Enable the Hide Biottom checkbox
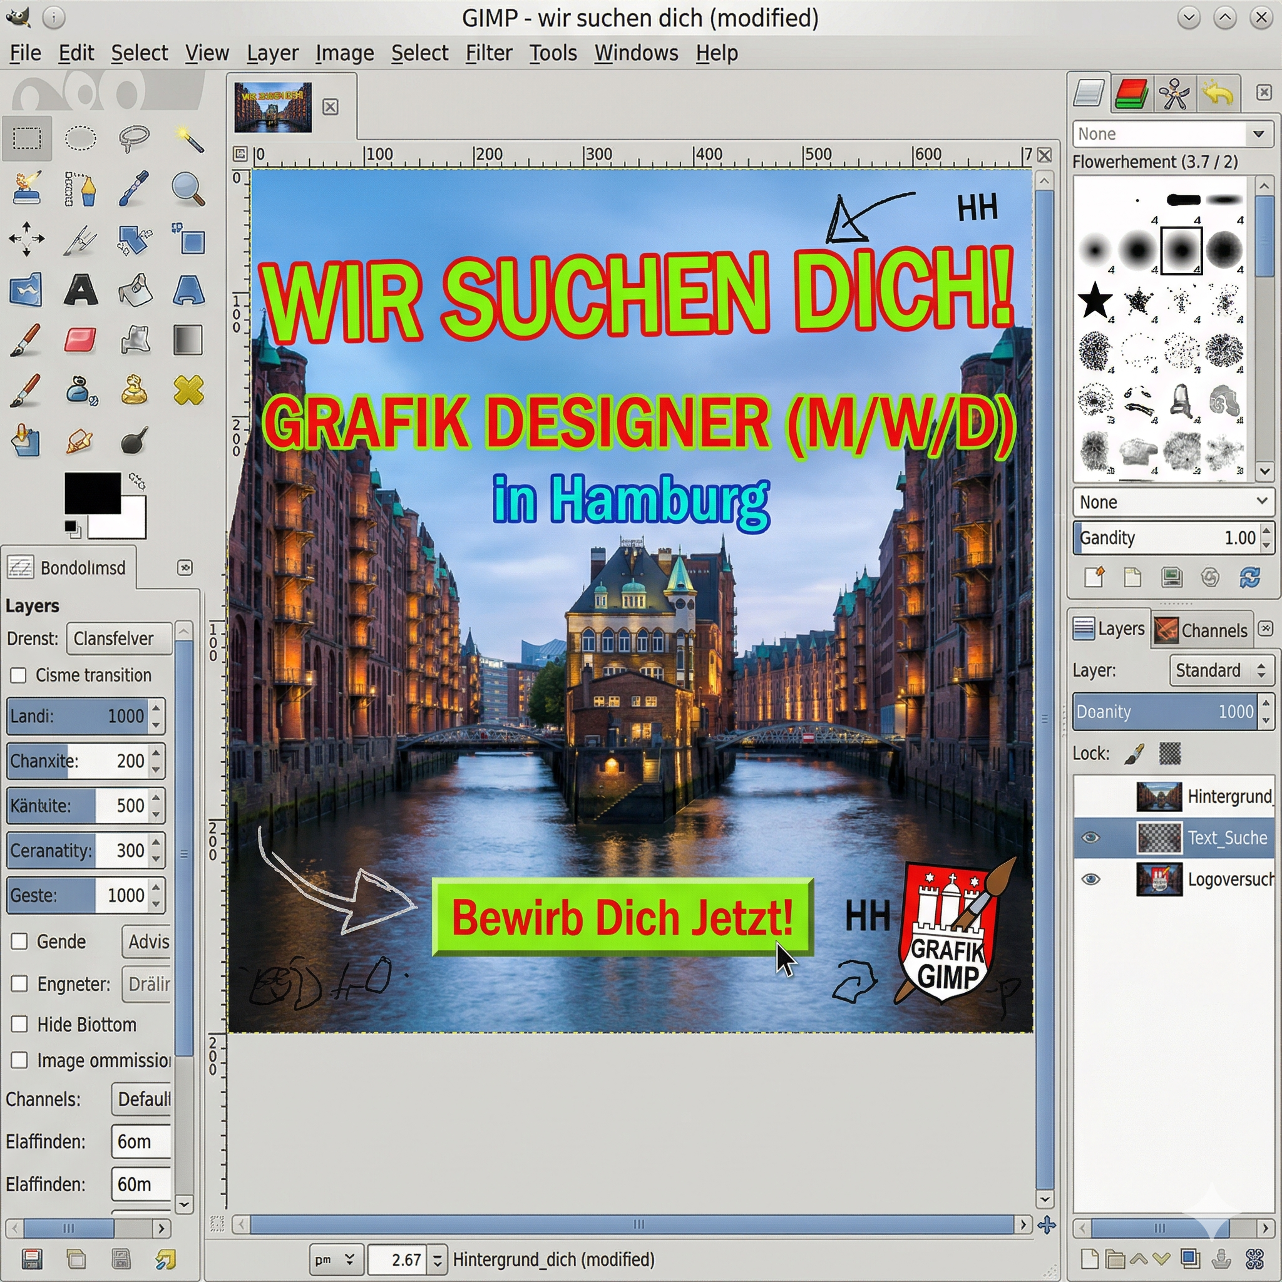The width and height of the screenshot is (1282, 1282). [19, 1025]
